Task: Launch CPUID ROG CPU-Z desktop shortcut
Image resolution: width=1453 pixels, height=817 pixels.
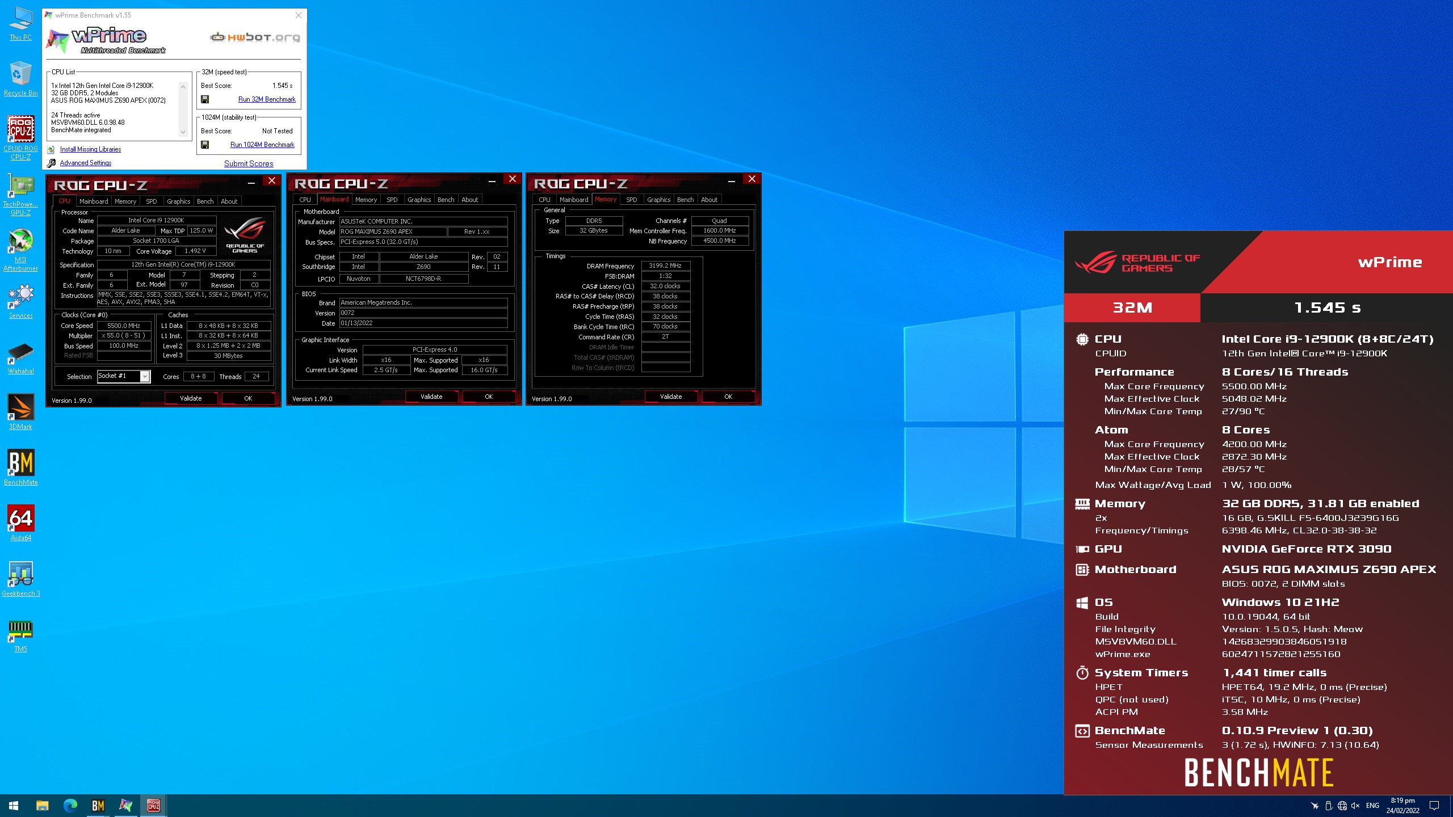Action: [20, 138]
